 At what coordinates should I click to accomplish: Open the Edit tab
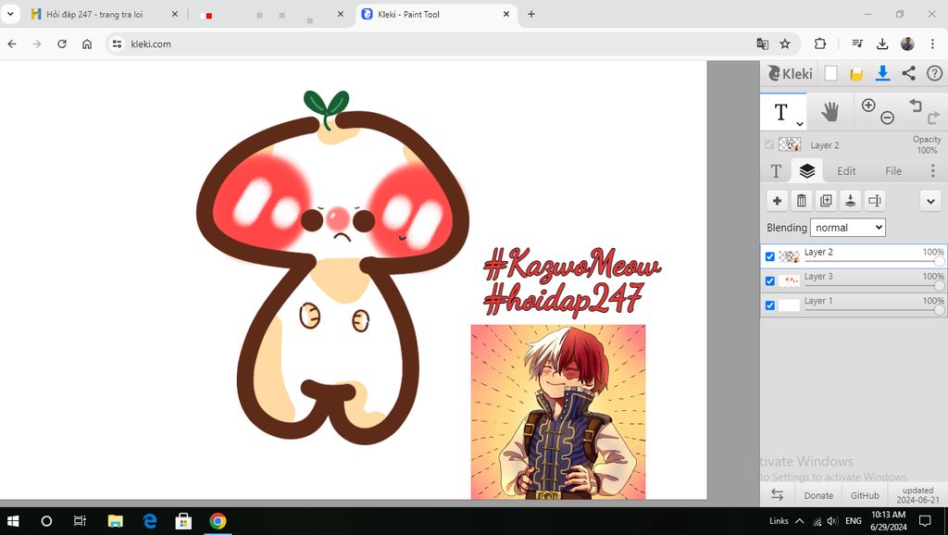pyautogui.click(x=846, y=171)
